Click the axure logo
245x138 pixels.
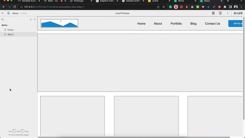(238, 13)
